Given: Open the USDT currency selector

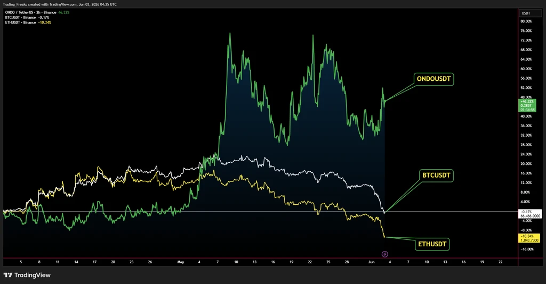Looking at the screenshot, I should [529, 13].
